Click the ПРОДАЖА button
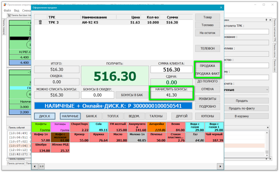Screen dimensions: 279x172 (208, 66)
